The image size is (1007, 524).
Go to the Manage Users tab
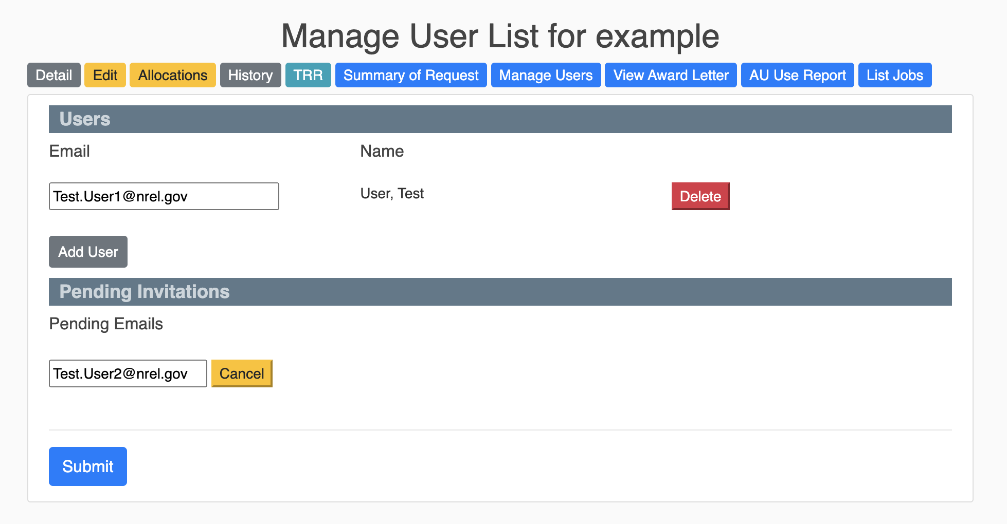[x=546, y=75]
